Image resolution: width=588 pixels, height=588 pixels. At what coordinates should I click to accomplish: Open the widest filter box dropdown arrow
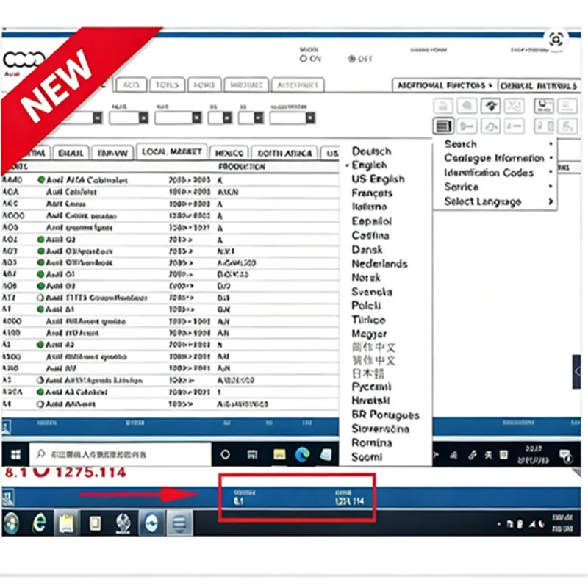(x=196, y=118)
